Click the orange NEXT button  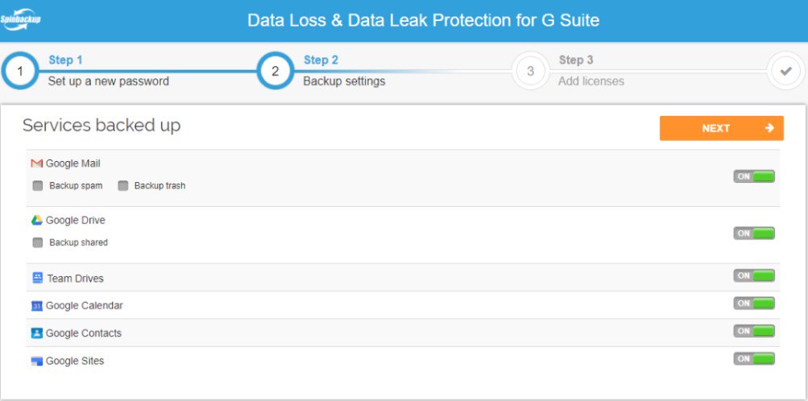[x=722, y=128]
